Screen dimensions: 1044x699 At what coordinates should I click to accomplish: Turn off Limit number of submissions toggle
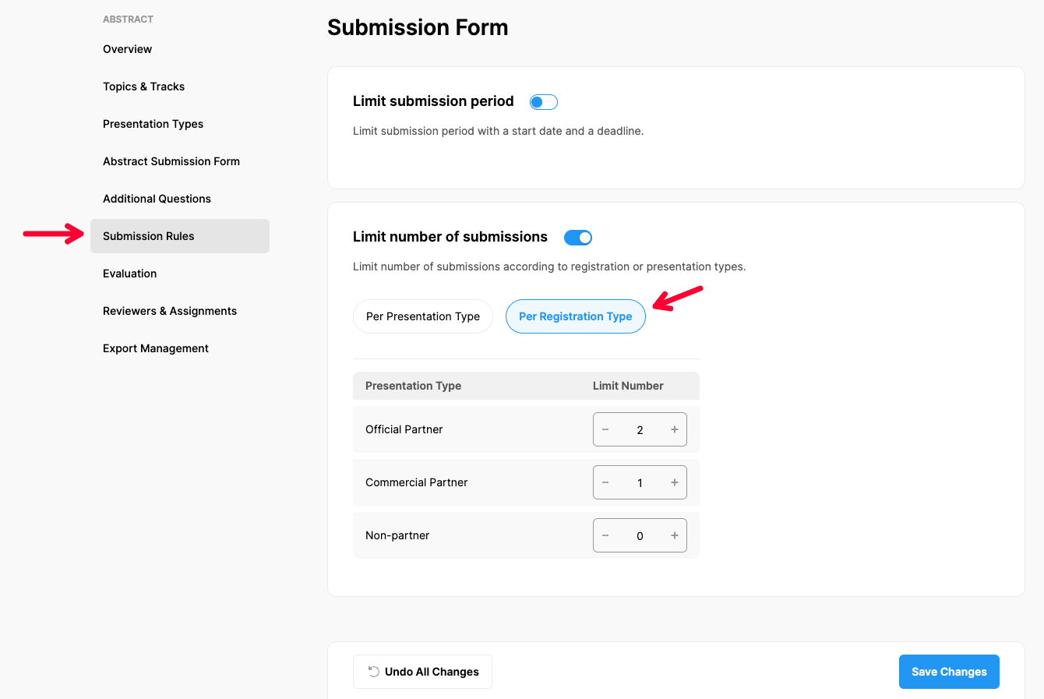pos(577,238)
